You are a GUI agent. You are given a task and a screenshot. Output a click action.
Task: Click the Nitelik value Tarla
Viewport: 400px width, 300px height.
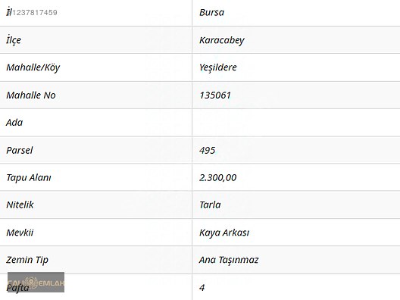tap(210, 205)
